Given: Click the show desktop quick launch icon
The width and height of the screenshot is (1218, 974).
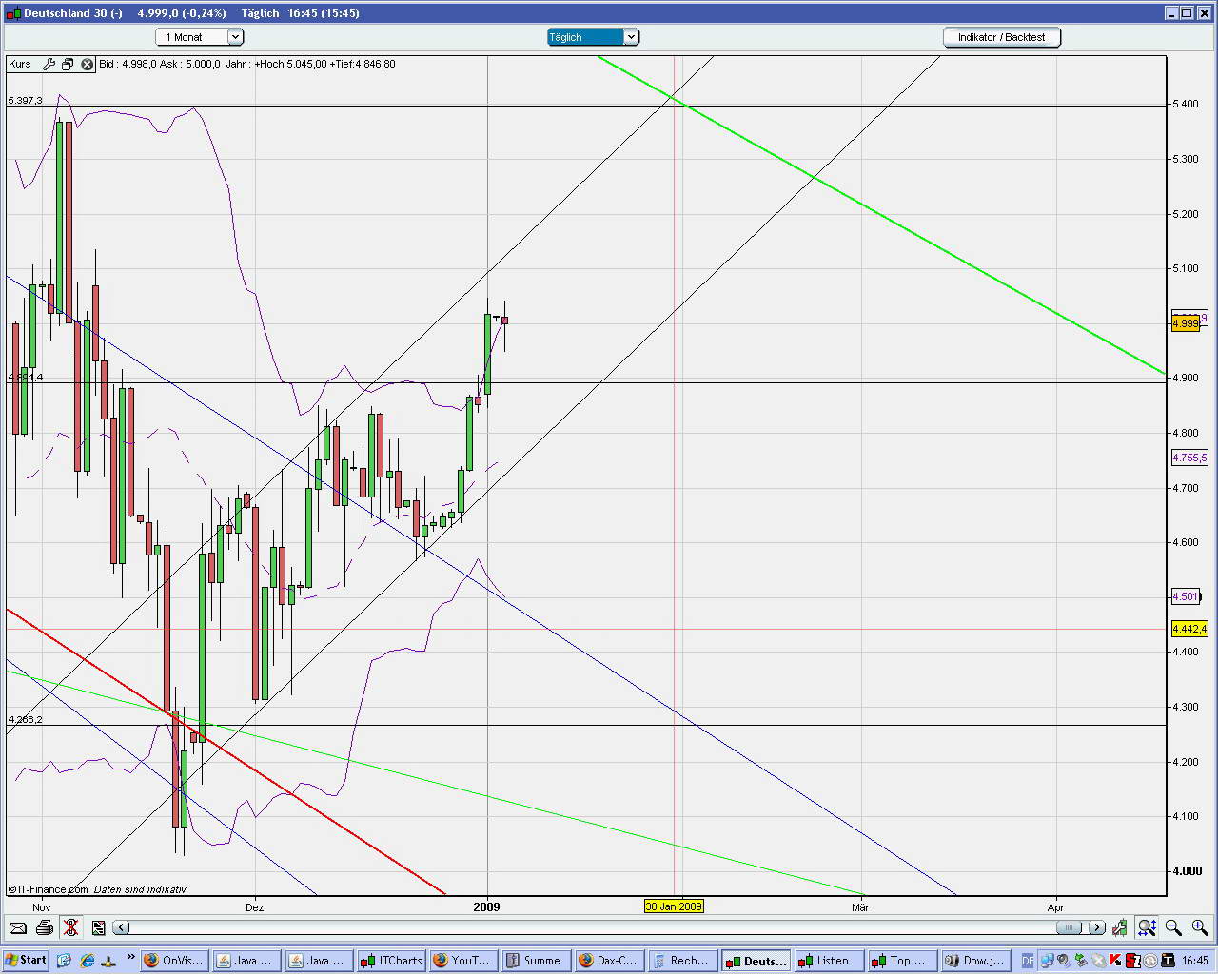Looking at the screenshot, I should (65, 961).
